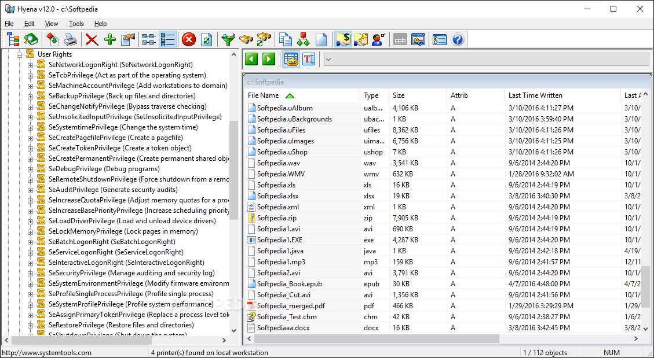The height and width of the screenshot is (358, 654).
Task: Click the red-green hierarchy diagram icon
Action: coord(303,39)
